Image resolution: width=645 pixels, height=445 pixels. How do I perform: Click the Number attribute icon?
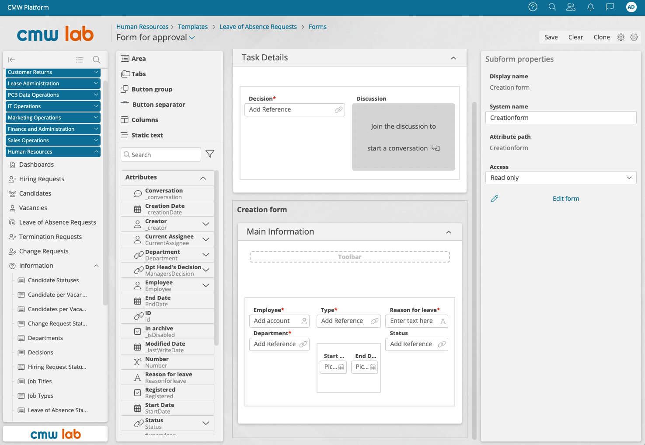(x=138, y=362)
